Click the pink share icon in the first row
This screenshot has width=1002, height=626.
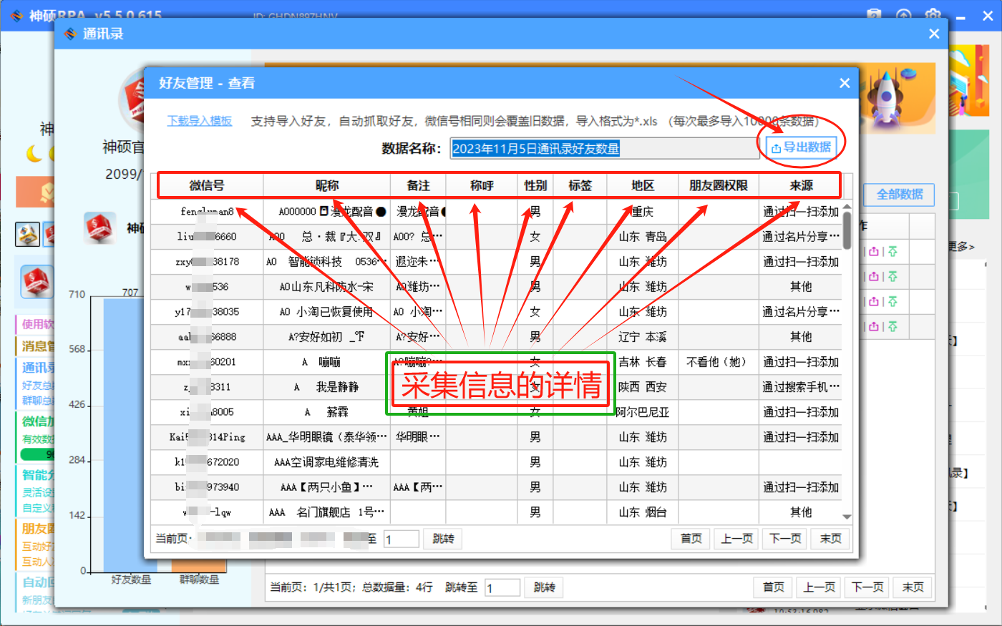point(874,250)
